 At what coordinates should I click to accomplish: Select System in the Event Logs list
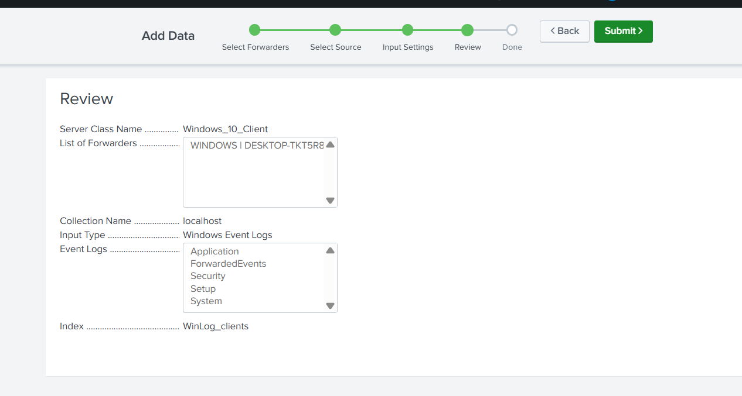point(206,301)
